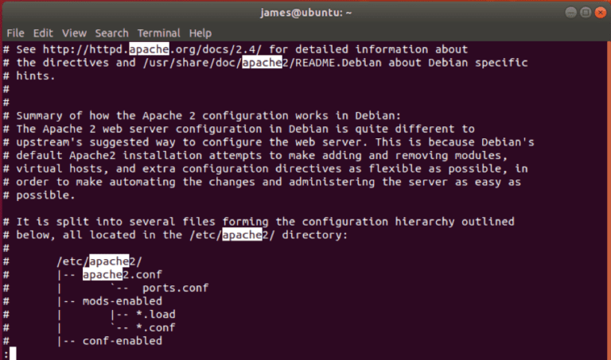Click the pager prompt cursor block
The height and width of the screenshot is (360, 611).
pos(13,354)
